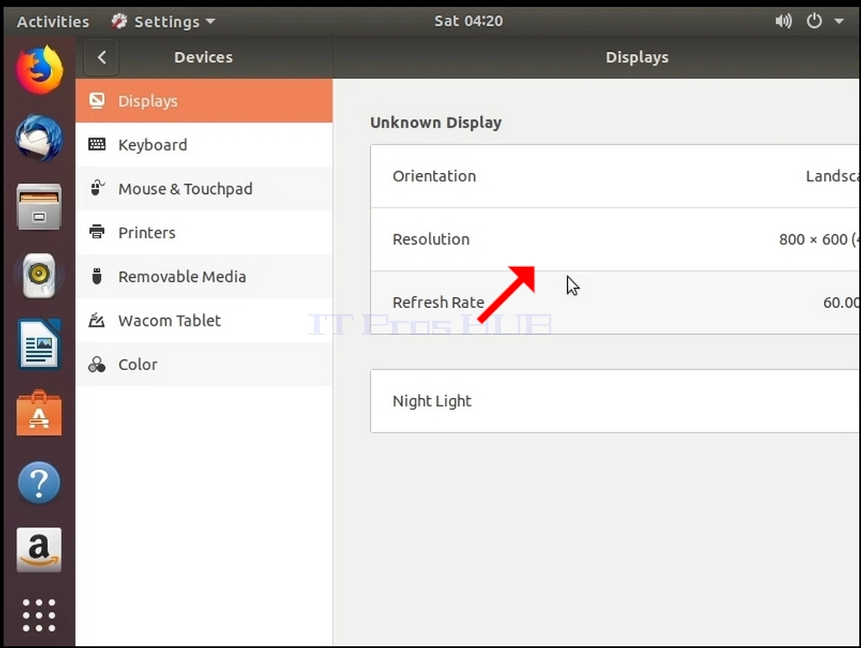
Task: Open the Printers panel
Action: (204, 233)
